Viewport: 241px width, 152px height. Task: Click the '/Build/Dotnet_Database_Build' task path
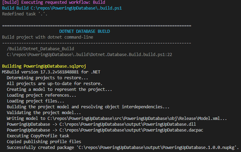pyautogui.click(x=40, y=49)
